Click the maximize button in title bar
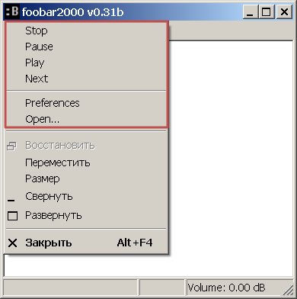This screenshot has height=299, width=297. [x=267, y=12]
